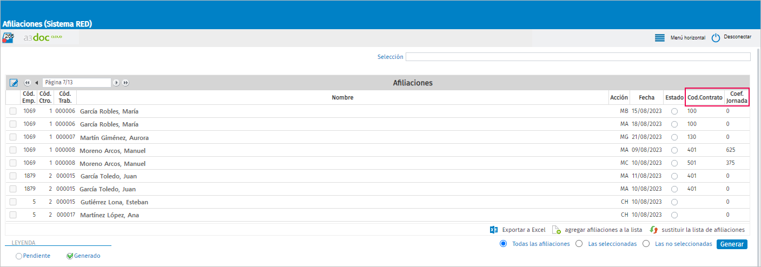
Task: Open the table edit icon beside pagination
Action: [x=14, y=83]
